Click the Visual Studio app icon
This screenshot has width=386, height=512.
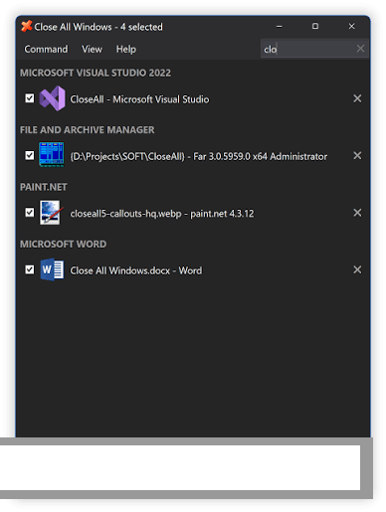(x=52, y=98)
